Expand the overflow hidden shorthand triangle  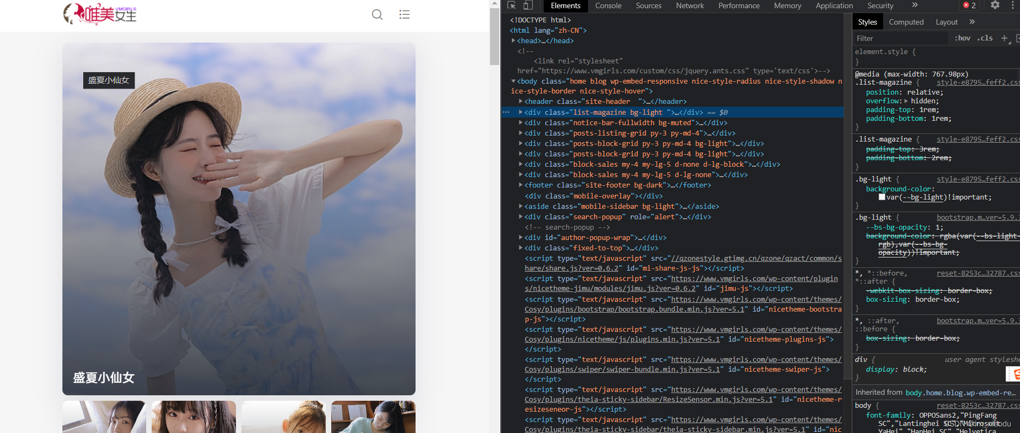906,101
